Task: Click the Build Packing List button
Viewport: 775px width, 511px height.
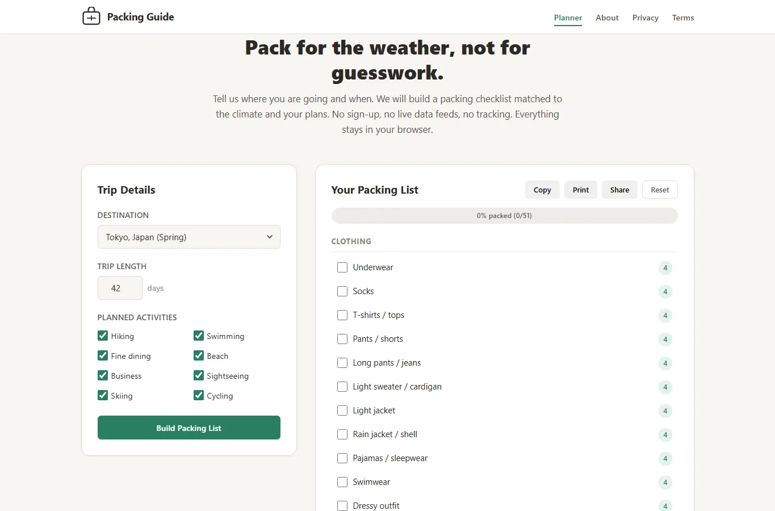Action: pos(189,428)
